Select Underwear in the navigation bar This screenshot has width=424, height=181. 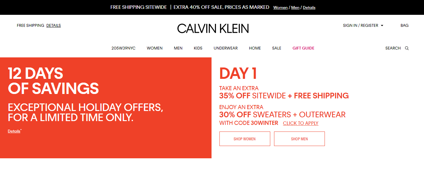point(225,48)
